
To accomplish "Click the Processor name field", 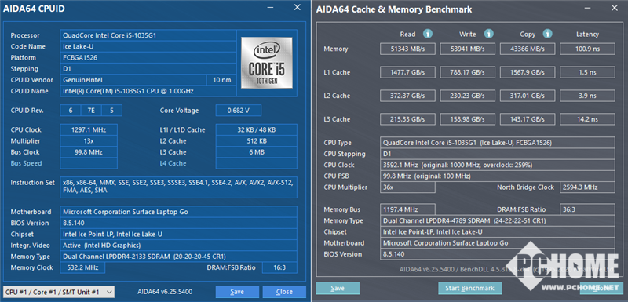I will coord(148,35).
